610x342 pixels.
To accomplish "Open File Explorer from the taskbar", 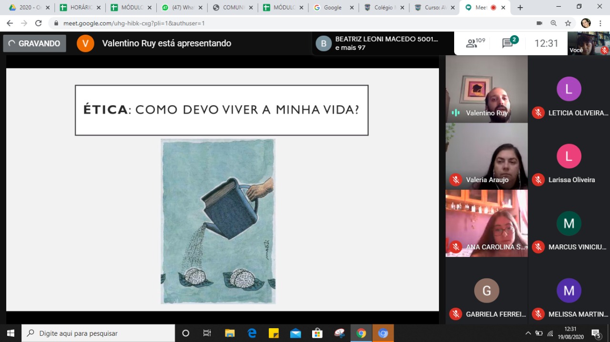I will coord(230,333).
